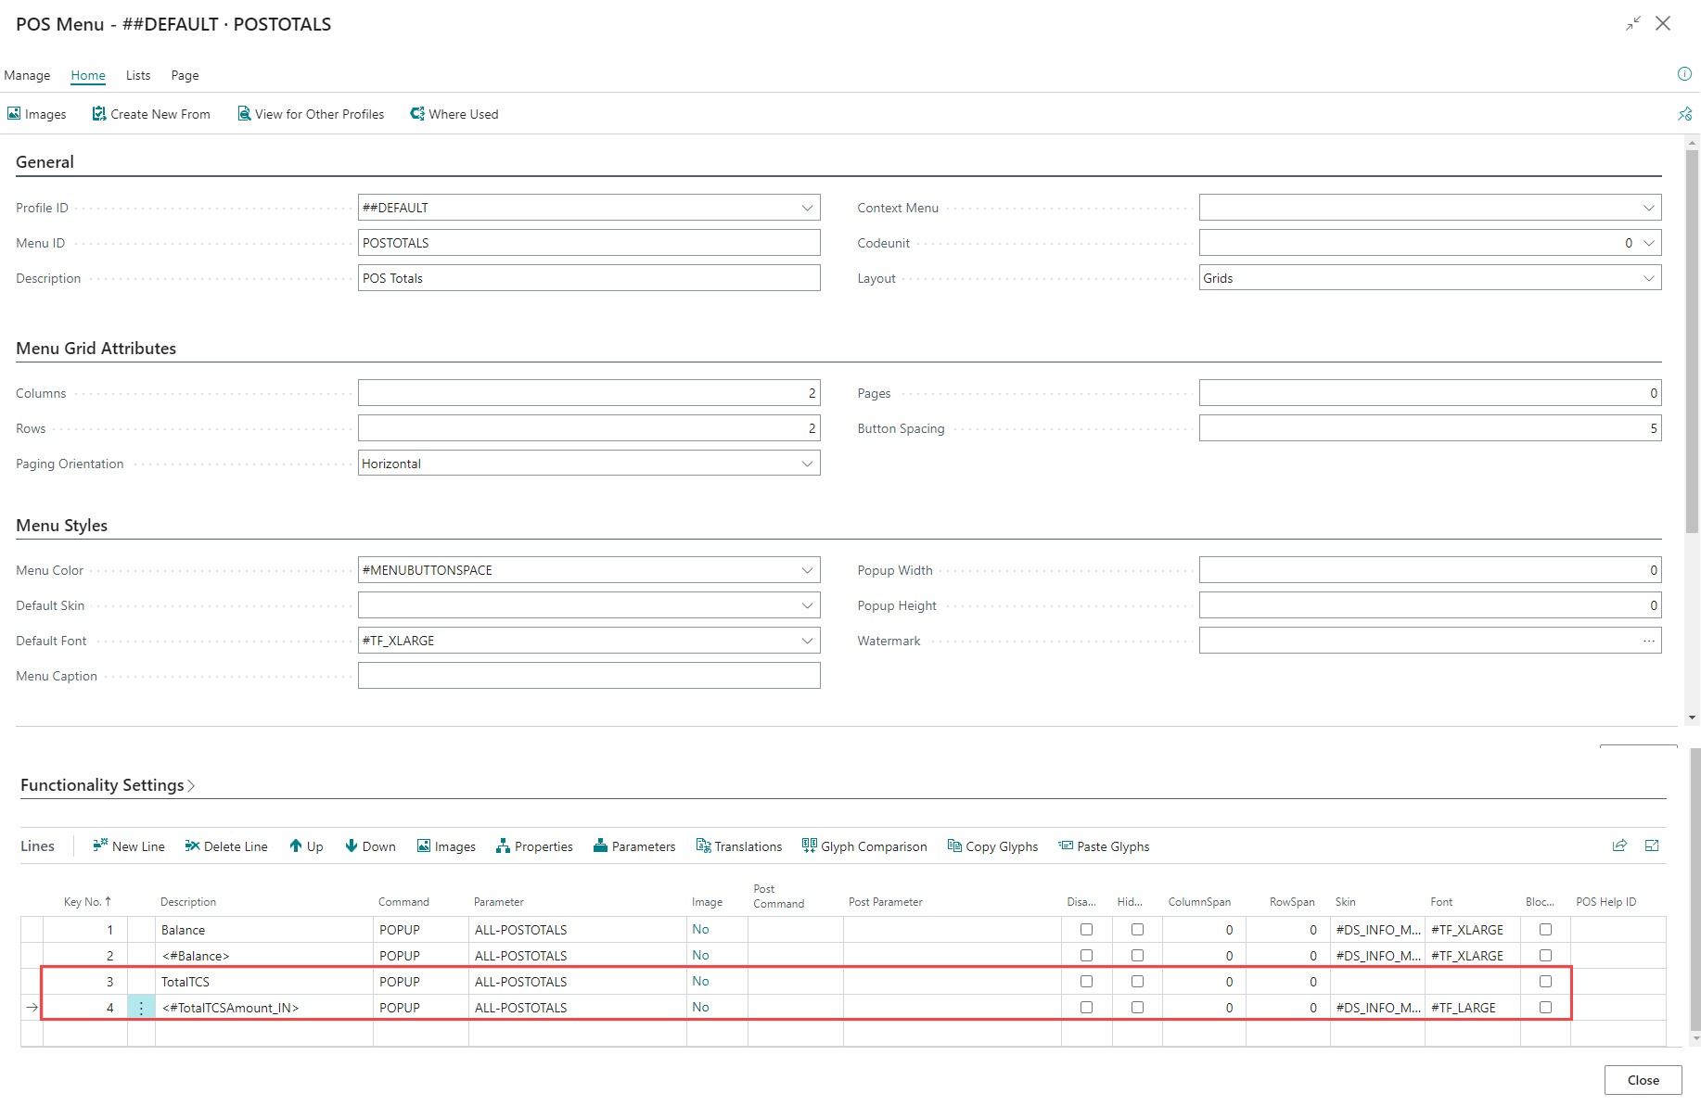Screen dimensions: 1701x1106
Task: Click the Close button
Action: pos(1643,1080)
